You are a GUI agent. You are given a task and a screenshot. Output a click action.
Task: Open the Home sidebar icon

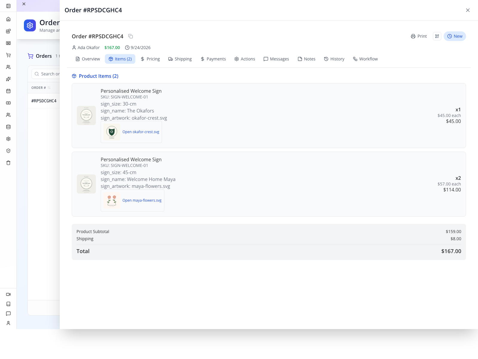pos(8,19)
